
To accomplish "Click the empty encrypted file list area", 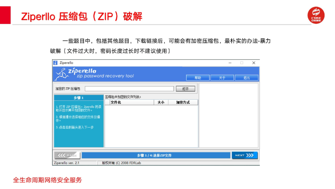I will click(x=151, y=126).
